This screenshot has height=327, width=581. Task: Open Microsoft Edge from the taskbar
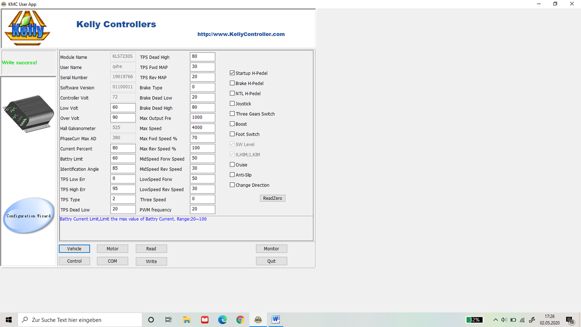click(222, 320)
